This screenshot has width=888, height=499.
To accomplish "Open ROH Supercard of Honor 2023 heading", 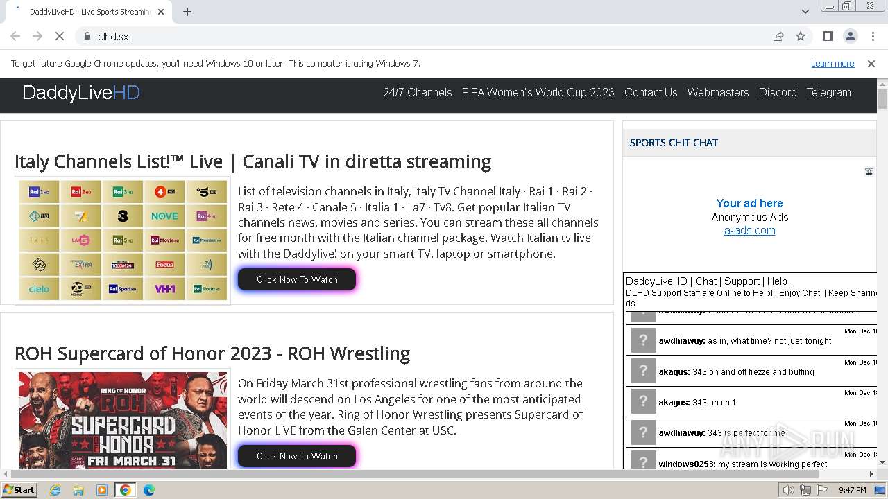I will [x=212, y=353].
